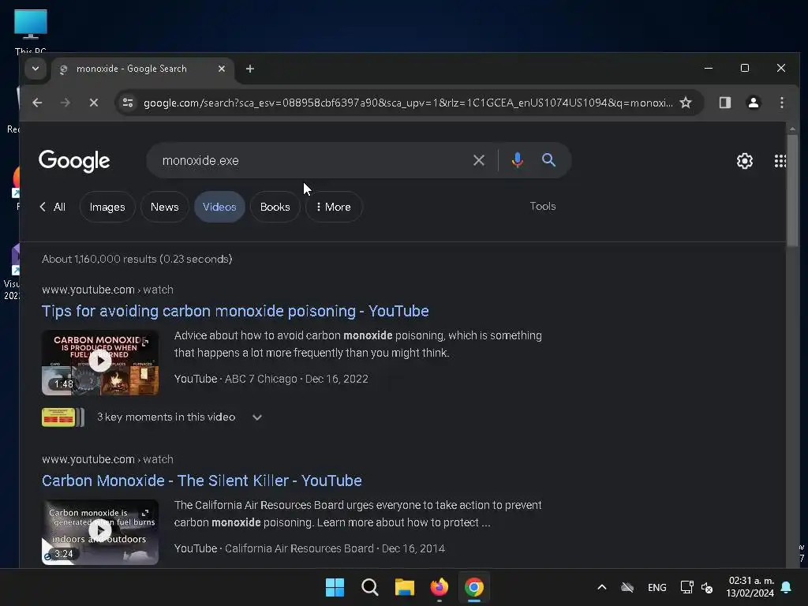808x606 pixels.
Task: Click the muted volume tray icon
Action: pyautogui.click(x=707, y=587)
